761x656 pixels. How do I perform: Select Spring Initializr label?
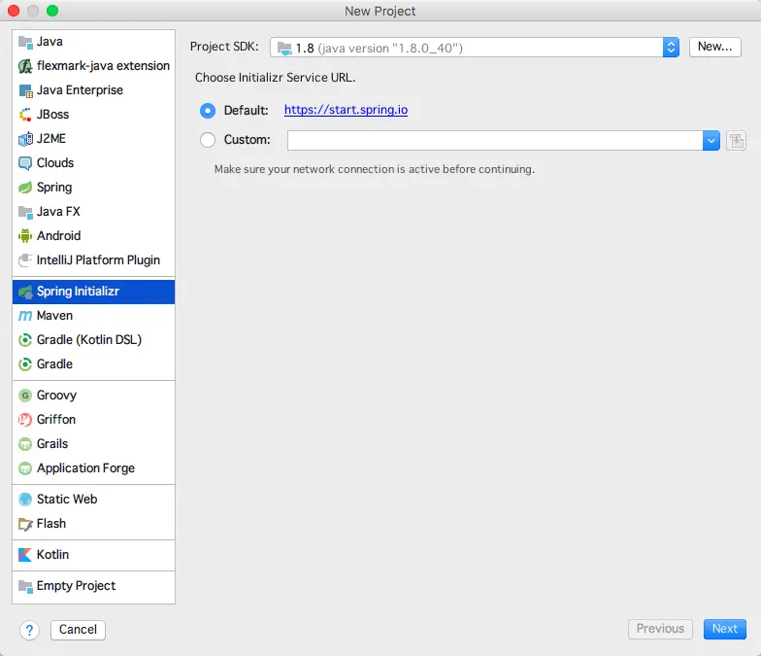[78, 292]
